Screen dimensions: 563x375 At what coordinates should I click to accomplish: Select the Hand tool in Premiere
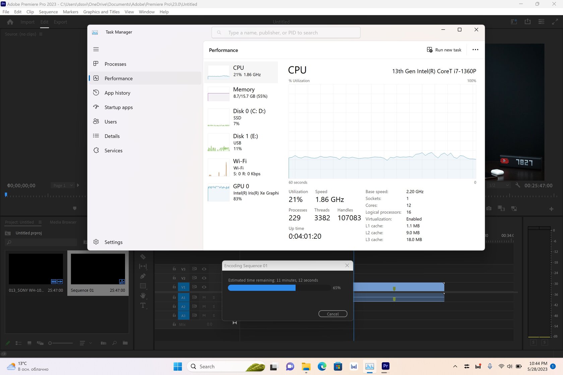click(143, 296)
